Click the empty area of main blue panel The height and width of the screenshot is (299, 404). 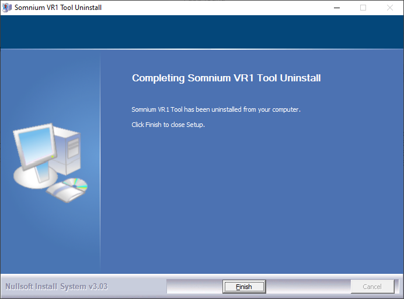coord(251,201)
